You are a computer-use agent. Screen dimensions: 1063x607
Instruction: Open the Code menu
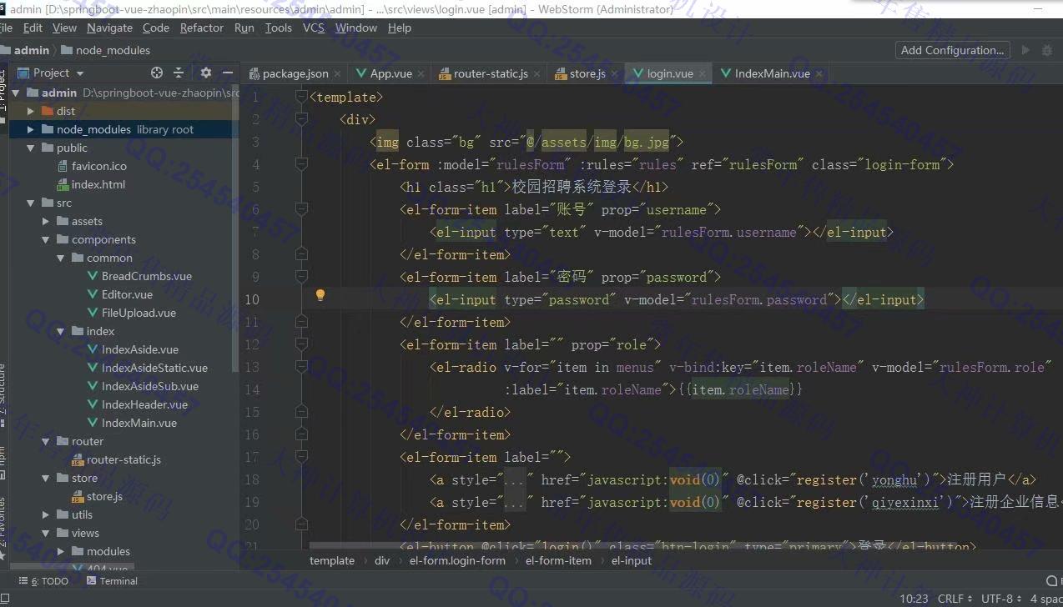pos(156,28)
